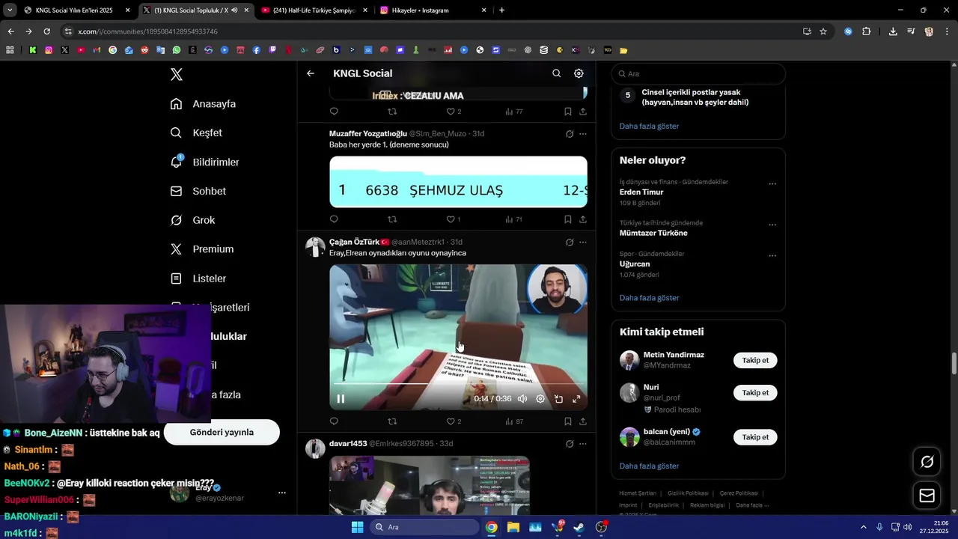The width and height of the screenshot is (958, 539).
Task: Bookmark Çağan ÖzTürk's post
Action: [x=568, y=421]
